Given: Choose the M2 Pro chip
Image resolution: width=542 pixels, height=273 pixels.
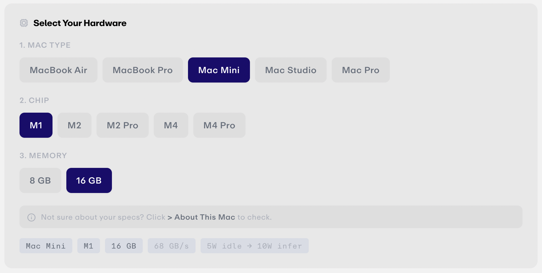Looking at the screenshot, I should [123, 125].
